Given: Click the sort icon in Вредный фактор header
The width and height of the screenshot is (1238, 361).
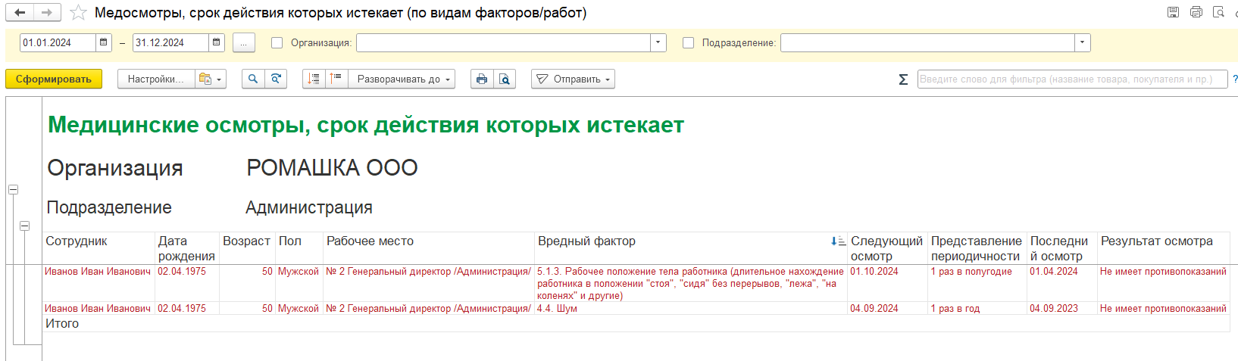Looking at the screenshot, I should pyautogui.click(x=838, y=241).
